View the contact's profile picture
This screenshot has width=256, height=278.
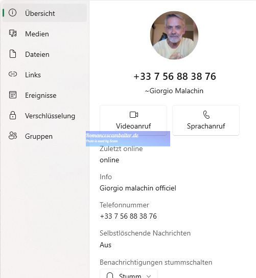174,35
